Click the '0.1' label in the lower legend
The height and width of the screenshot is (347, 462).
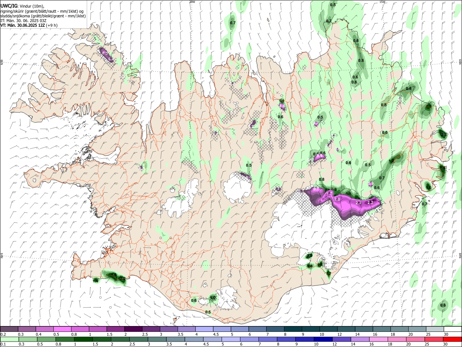point(3,344)
